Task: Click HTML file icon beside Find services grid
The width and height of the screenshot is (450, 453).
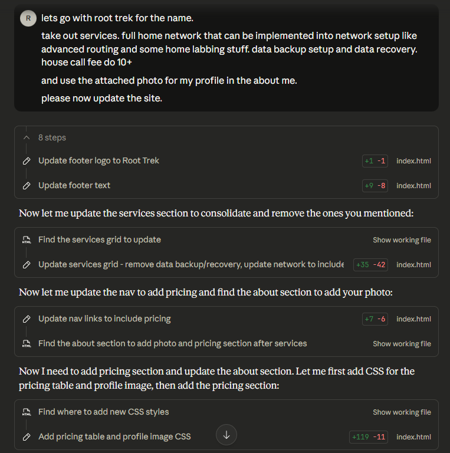Action: coord(27,240)
